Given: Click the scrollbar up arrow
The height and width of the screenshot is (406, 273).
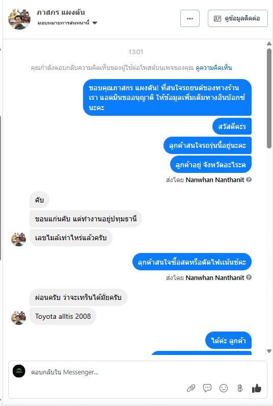Looking at the screenshot, I should coord(269,44).
